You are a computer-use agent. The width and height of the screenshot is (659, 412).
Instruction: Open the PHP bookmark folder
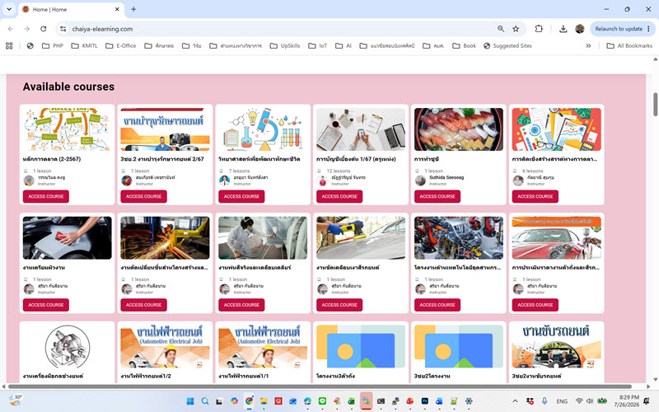coord(53,45)
